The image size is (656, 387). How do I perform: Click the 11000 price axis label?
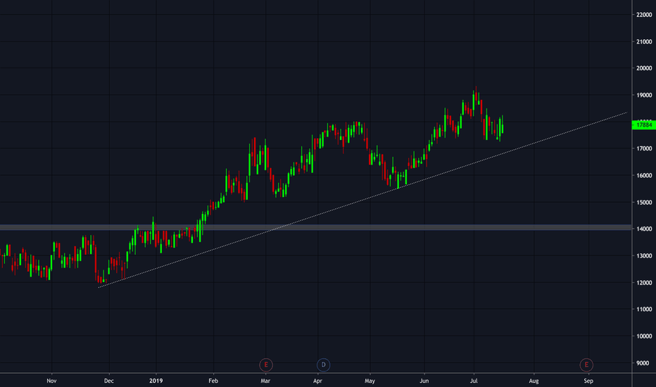(x=644, y=309)
